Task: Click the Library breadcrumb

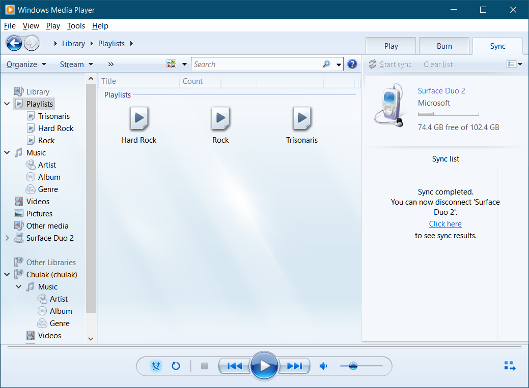Action: coord(73,43)
